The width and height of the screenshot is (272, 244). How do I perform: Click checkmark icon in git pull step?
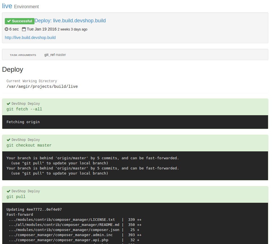tap(8, 191)
